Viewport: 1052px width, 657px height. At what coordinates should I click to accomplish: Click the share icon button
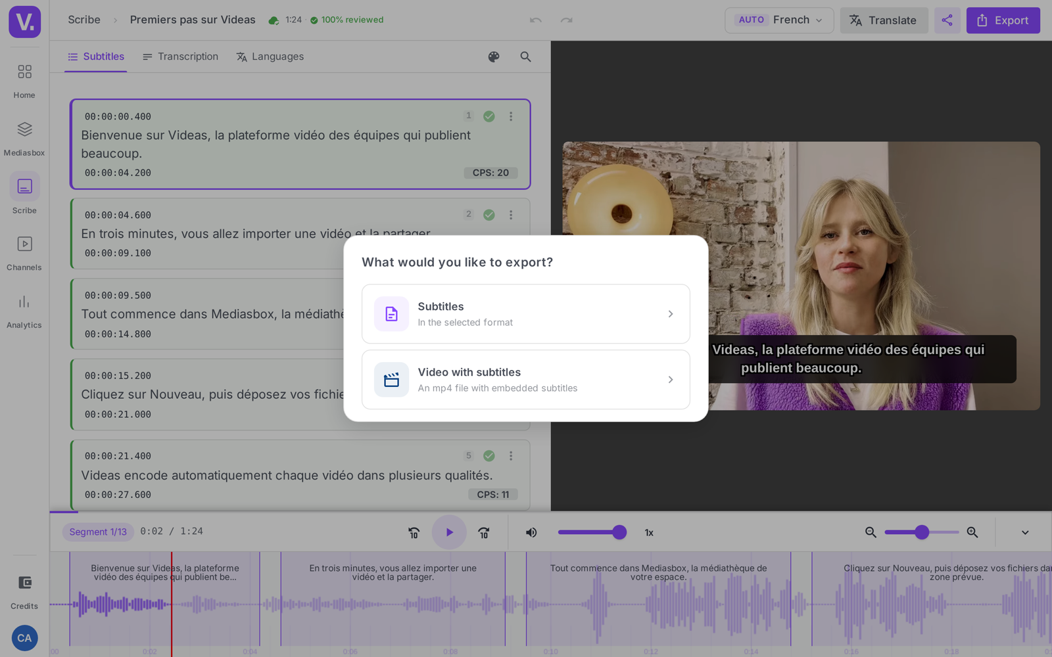pos(947,20)
